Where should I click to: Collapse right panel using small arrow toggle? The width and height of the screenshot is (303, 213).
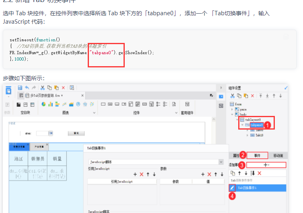221,88
